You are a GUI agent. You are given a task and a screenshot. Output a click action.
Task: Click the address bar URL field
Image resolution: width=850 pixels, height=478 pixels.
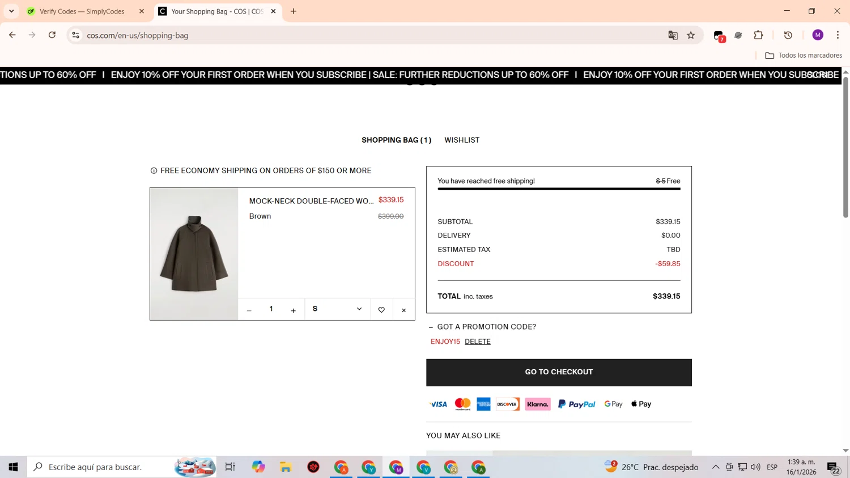point(374,35)
